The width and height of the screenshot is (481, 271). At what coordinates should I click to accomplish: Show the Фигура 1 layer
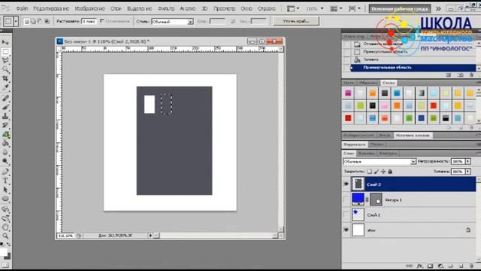pos(346,199)
